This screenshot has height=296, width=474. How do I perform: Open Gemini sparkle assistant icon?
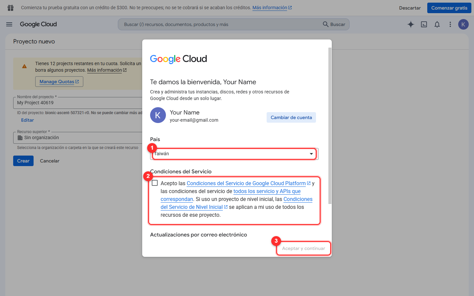tap(411, 24)
